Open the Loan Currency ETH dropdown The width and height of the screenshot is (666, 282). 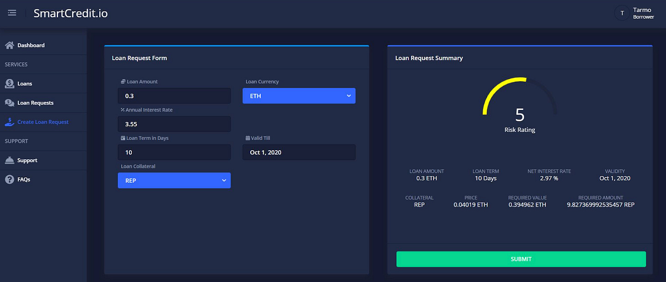coord(299,96)
